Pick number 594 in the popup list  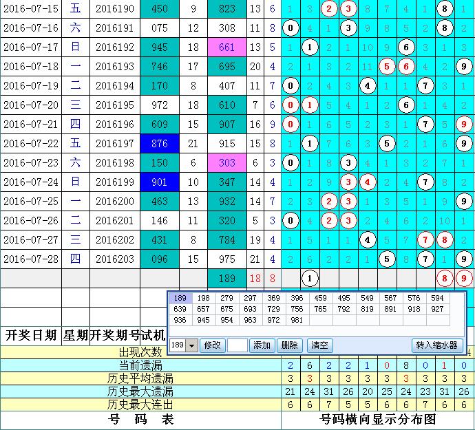(437, 298)
